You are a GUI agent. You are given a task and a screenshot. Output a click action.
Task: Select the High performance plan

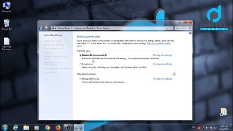(80, 79)
